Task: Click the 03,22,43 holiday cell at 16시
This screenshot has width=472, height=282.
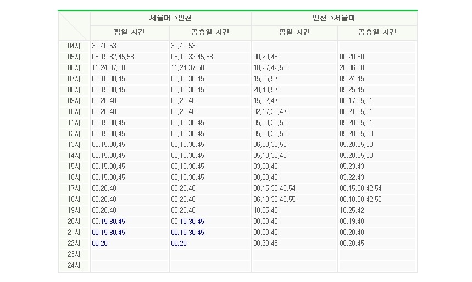Action: coord(352,178)
